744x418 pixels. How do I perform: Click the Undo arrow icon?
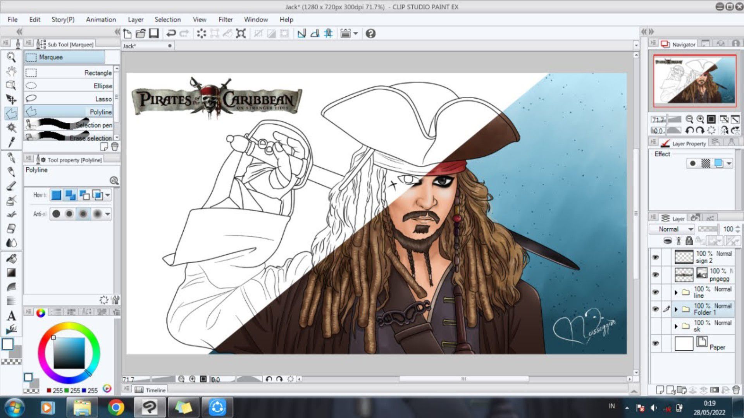click(x=171, y=34)
